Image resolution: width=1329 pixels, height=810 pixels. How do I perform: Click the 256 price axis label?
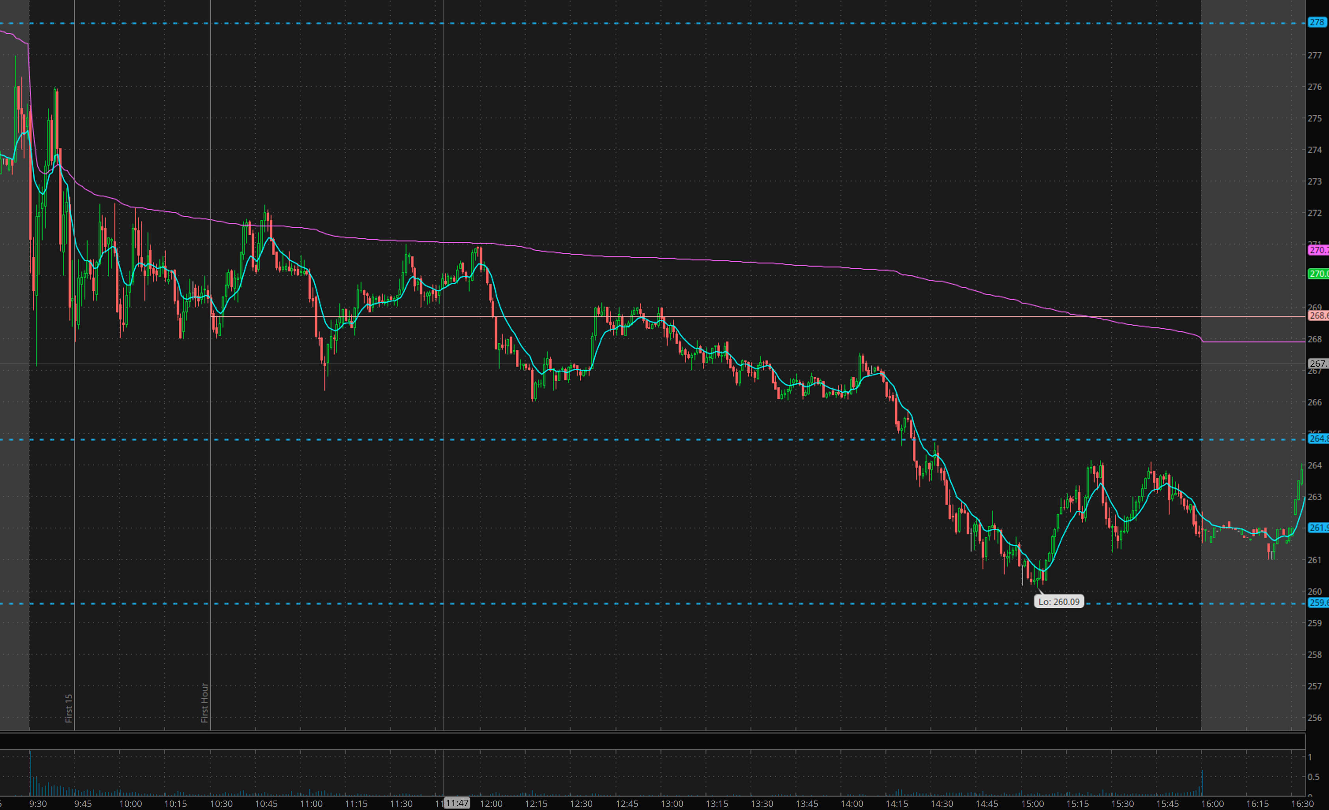pos(1314,717)
